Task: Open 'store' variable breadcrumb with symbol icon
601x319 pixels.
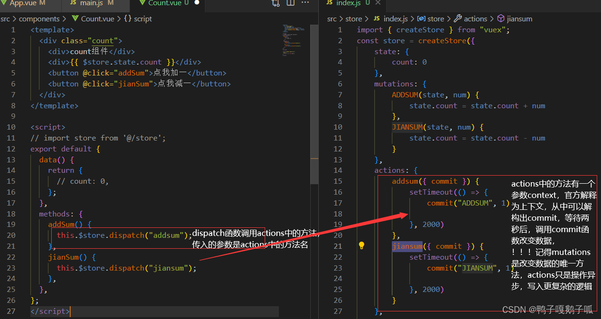Action: pos(431,19)
